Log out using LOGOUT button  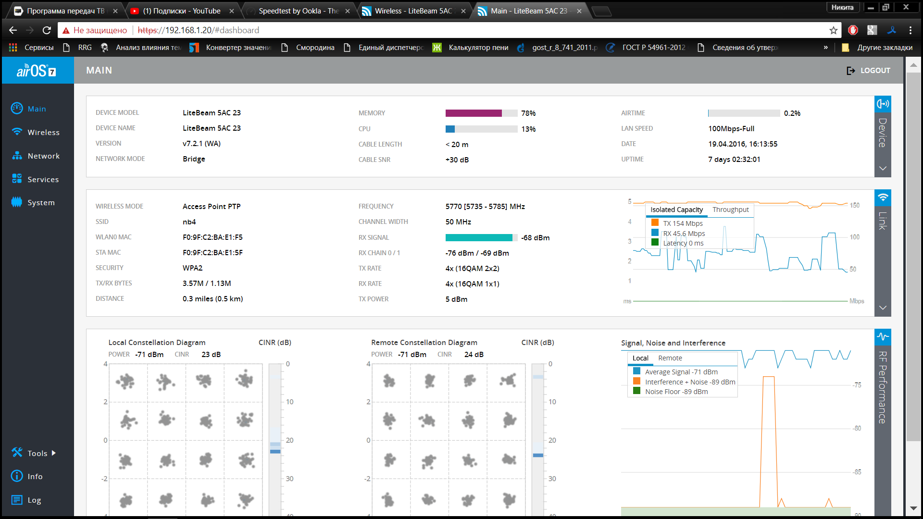coord(868,70)
